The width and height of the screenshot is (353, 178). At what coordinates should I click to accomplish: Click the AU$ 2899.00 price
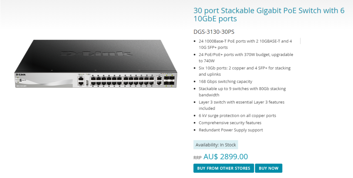coord(226,157)
